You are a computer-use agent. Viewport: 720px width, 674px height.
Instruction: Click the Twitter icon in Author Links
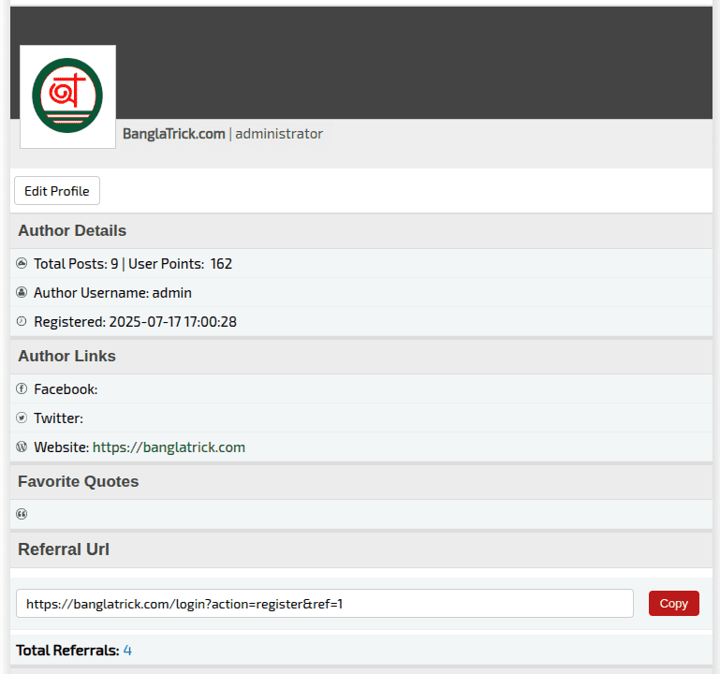(22, 418)
